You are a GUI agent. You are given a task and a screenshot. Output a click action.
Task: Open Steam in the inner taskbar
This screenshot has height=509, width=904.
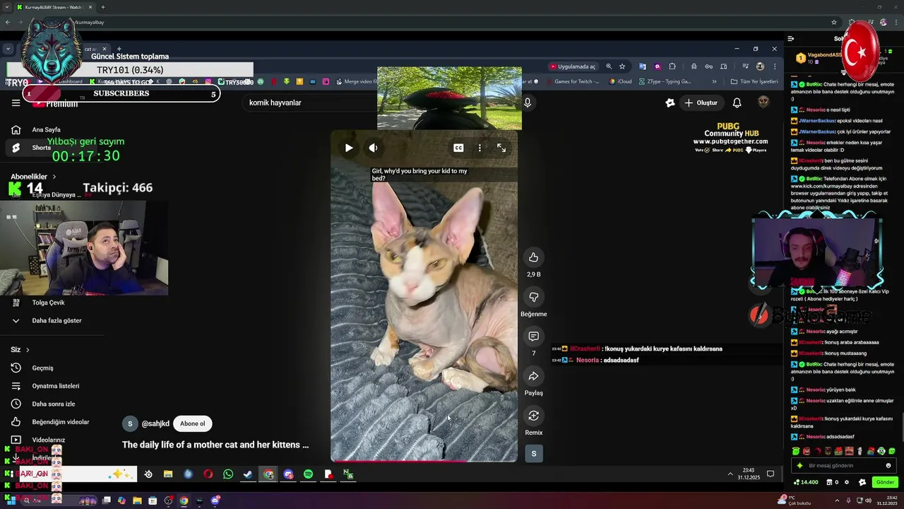click(x=248, y=474)
